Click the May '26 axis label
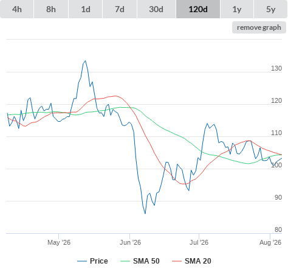The image size is (288, 277). coord(59,242)
